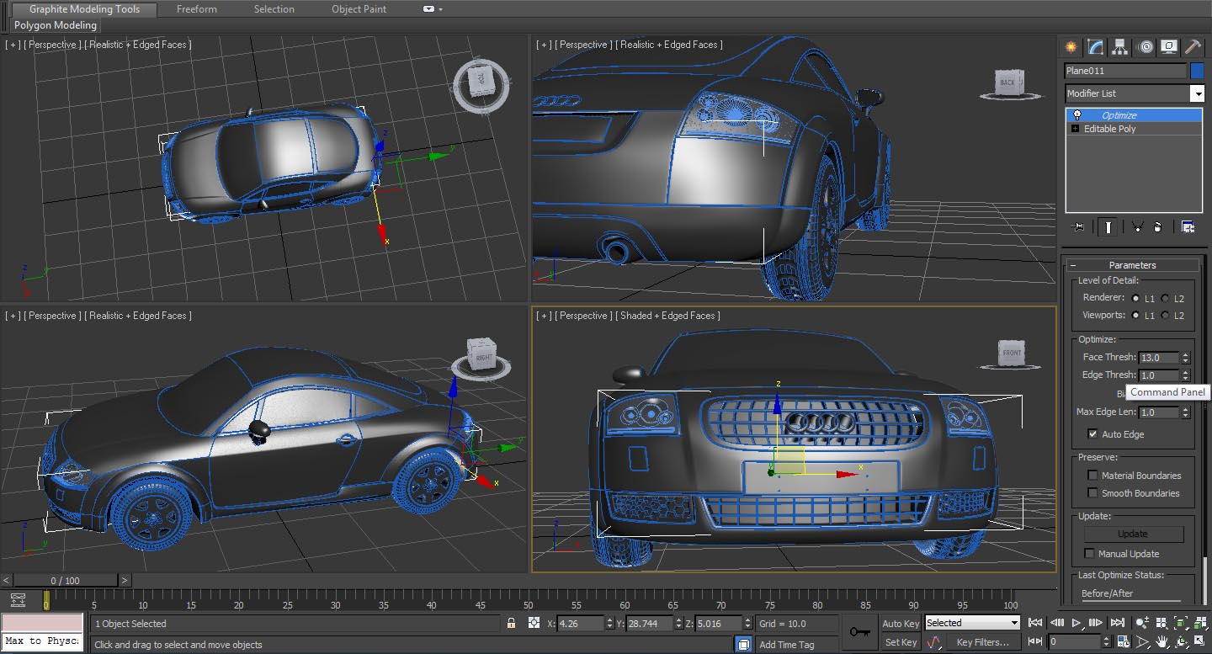The height and width of the screenshot is (654, 1212).
Task: Select Renderer L1 radio button
Action: (x=1136, y=298)
